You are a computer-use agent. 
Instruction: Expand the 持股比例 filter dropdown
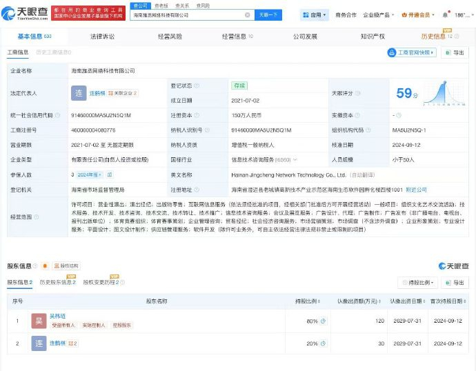(x=417, y=283)
